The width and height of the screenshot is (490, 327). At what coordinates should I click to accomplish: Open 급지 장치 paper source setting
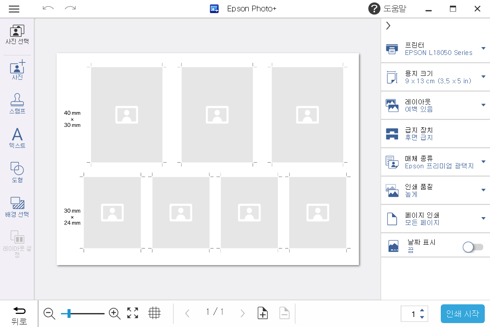pyautogui.click(x=436, y=134)
